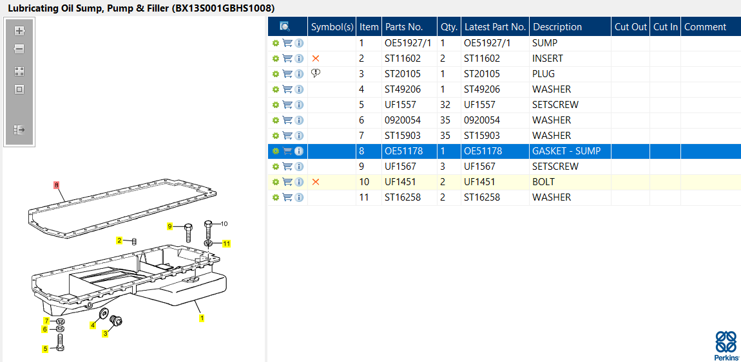Image resolution: width=741 pixels, height=362 pixels.
Task: Click callout number 1 on the diagram
Action: tap(202, 318)
